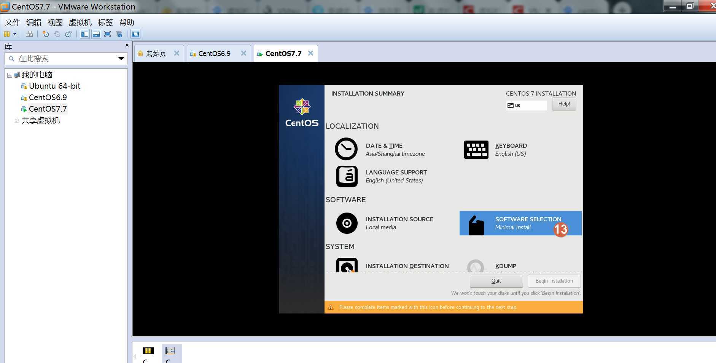Open Language Support icon

click(x=347, y=176)
